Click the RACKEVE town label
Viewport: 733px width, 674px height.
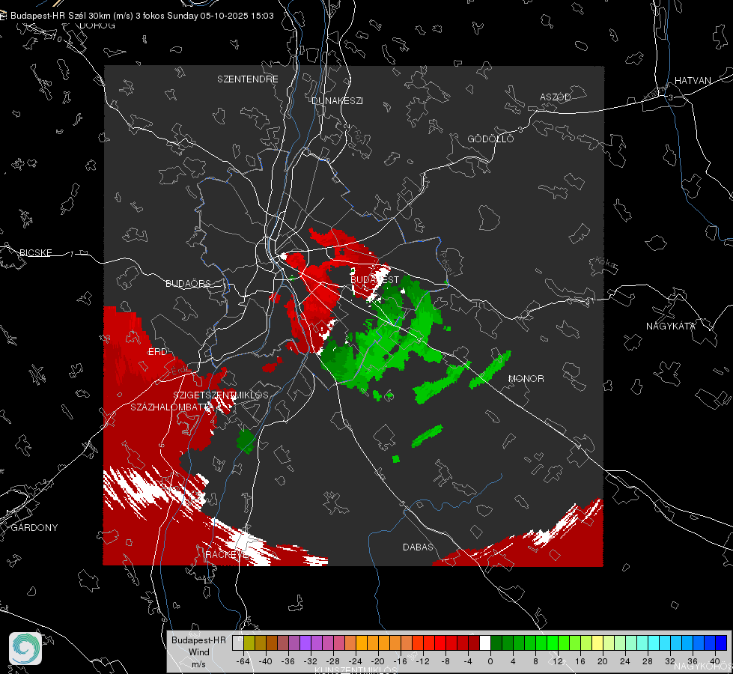(x=227, y=555)
